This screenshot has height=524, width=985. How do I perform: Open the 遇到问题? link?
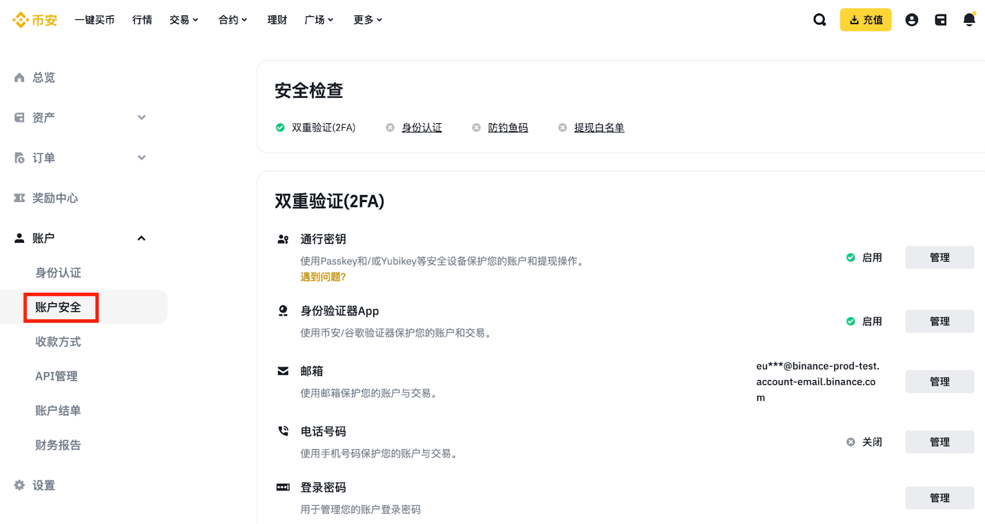(323, 276)
